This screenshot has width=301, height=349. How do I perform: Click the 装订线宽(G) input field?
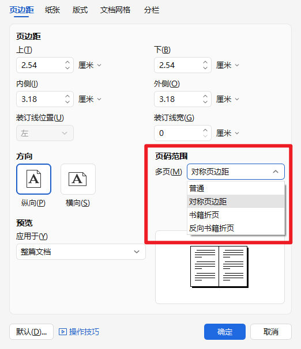click(183, 133)
